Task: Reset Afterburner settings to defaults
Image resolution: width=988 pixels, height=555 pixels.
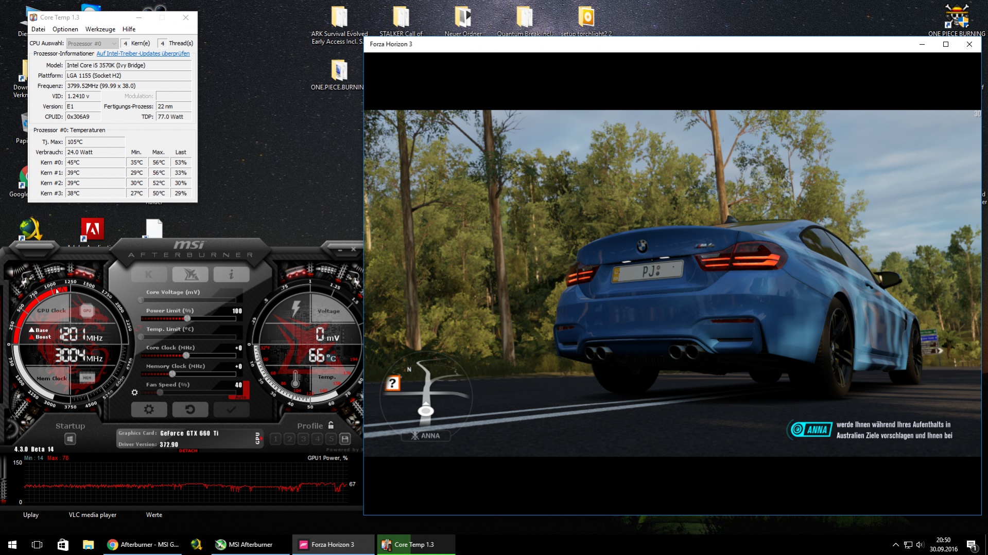Action: click(x=190, y=409)
